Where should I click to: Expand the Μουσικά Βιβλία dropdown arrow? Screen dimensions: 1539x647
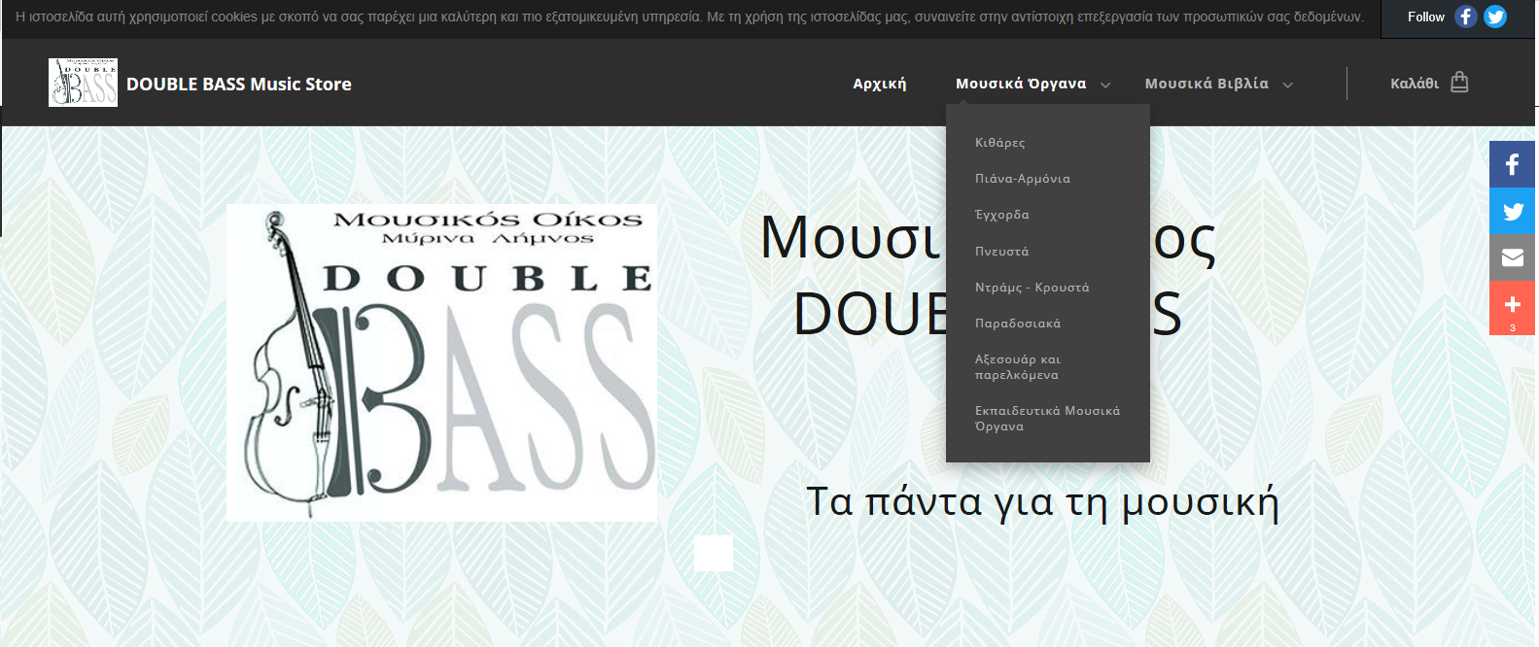(1287, 85)
